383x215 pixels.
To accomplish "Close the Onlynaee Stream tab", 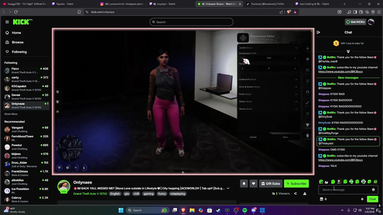I will point(240,4).
